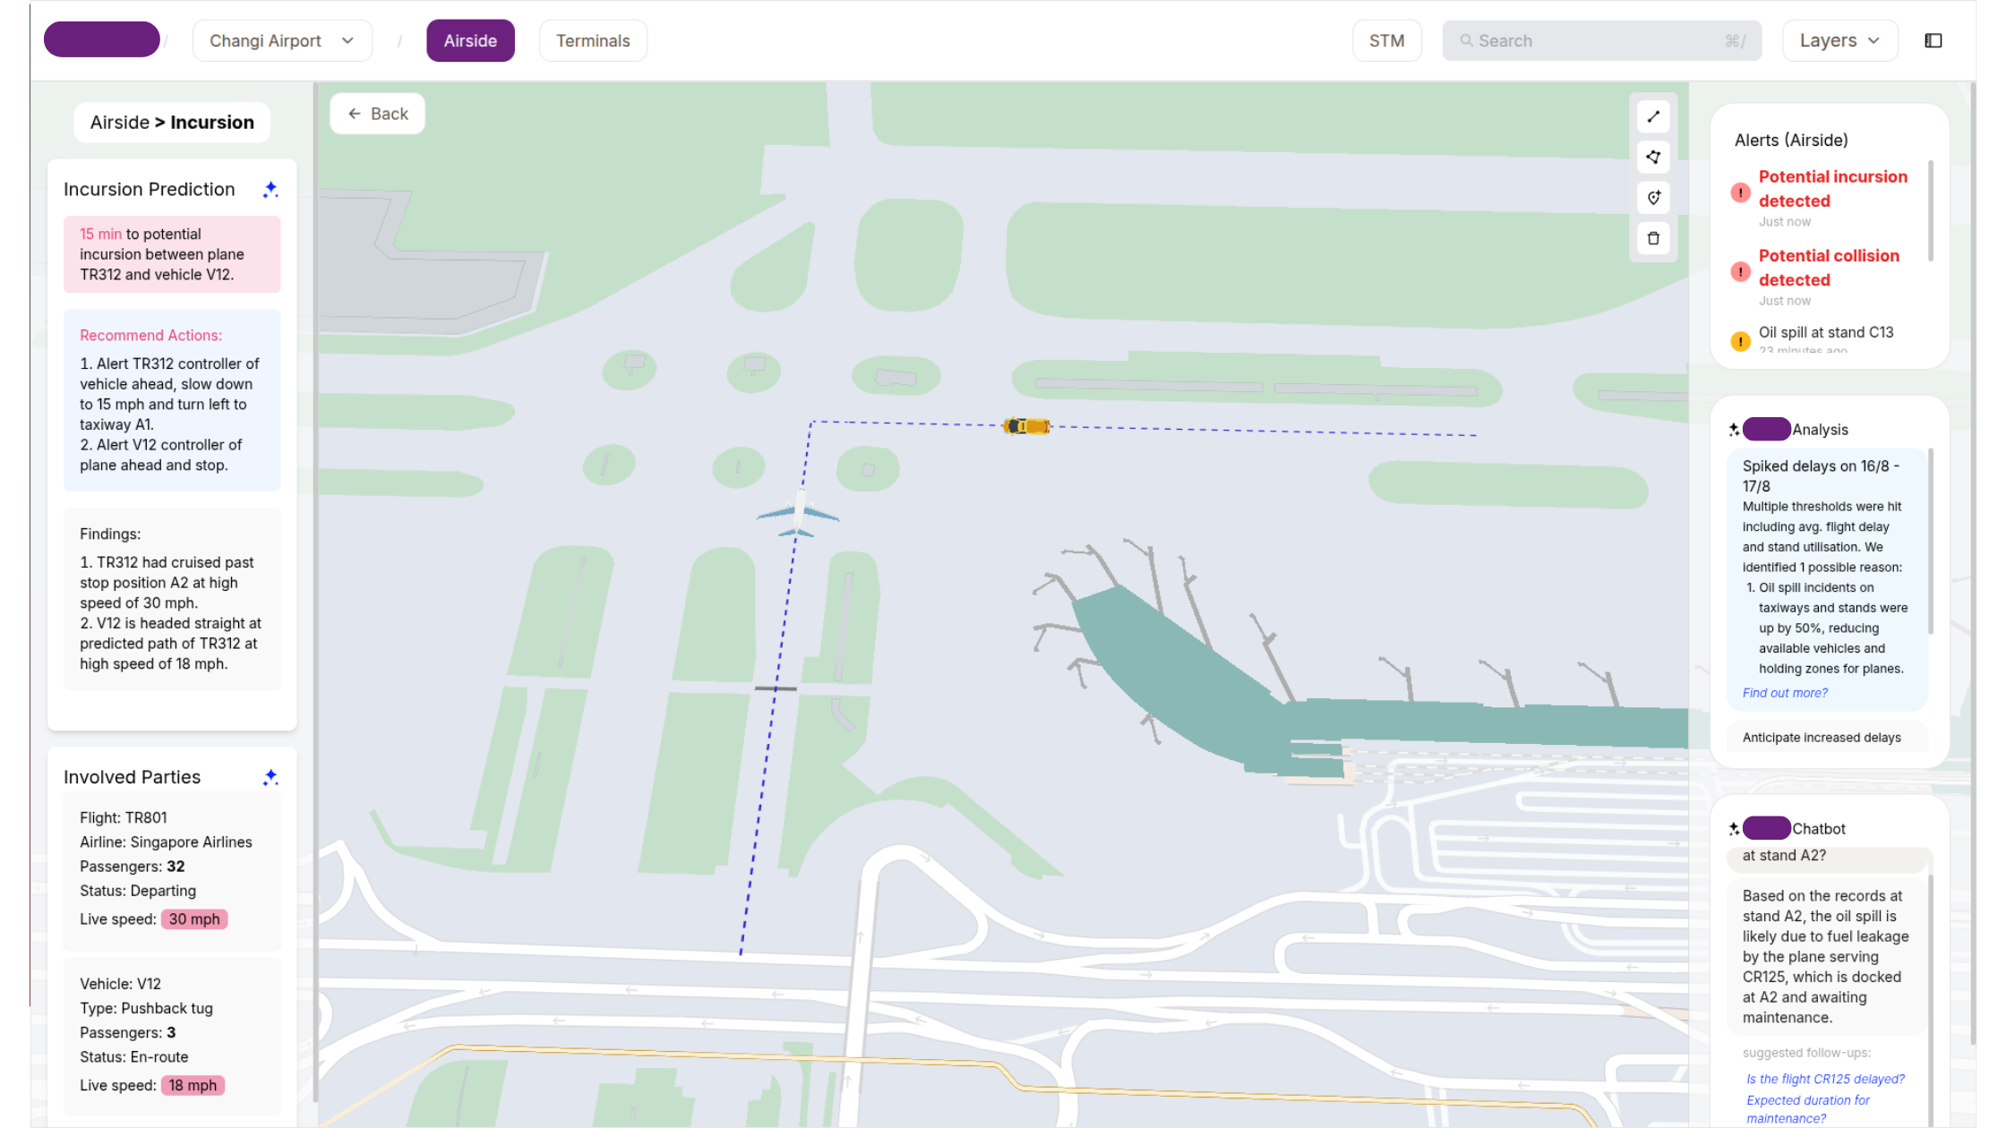2006x1128 pixels.
Task: Click the 'Spiked delays on 16/8 - 17/8' heading
Action: coord(1821,476)
